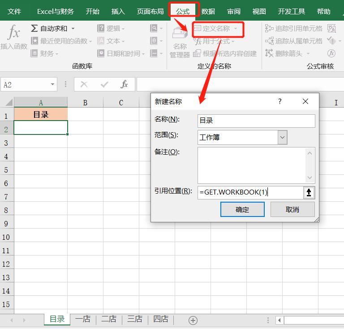This screenshot has width=344, height=329.
Task: Switch to the Help (帮助) tab
Action: [x=323, y=11]
